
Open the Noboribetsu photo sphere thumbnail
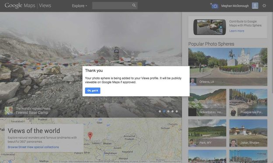tap(207, 102)
